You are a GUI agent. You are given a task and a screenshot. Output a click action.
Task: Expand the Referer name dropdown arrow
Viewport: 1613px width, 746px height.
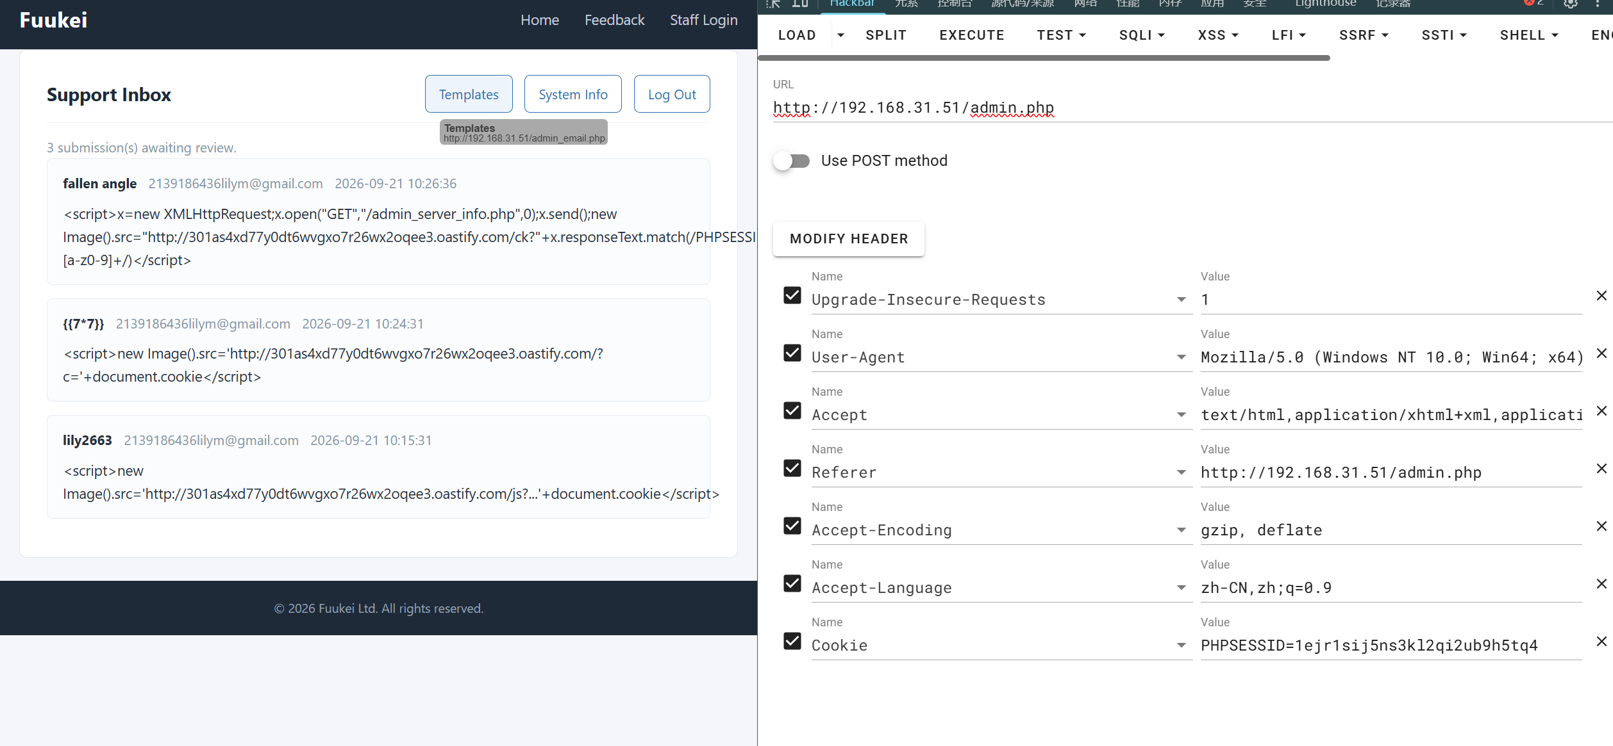(1182, 473)
